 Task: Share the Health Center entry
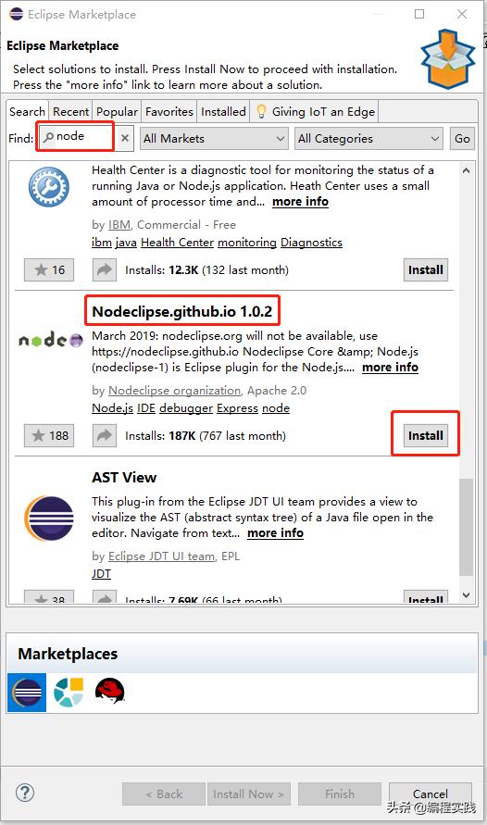click(104, 270)
